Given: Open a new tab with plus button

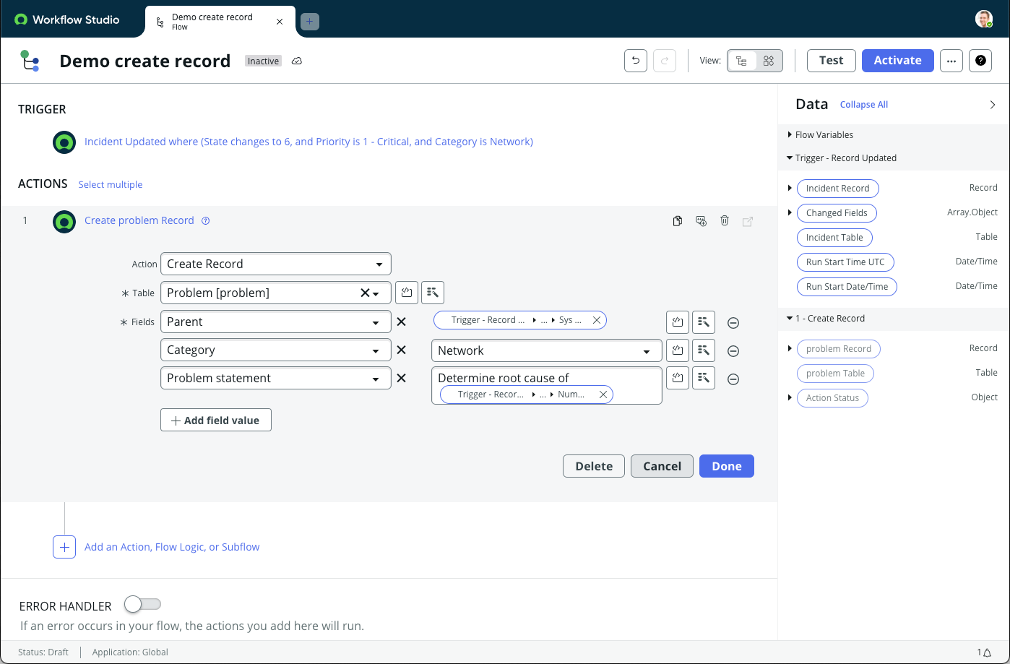Looking at the screenshot, I should click(x=310, y=22).
